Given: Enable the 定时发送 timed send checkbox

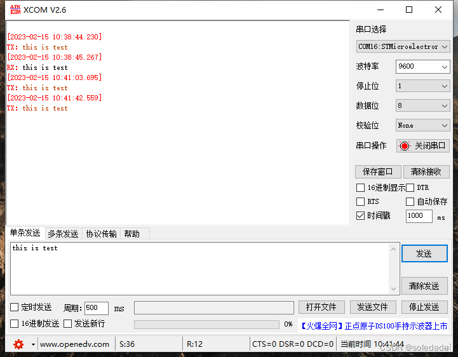Looking at the screenshot, I should 15,307.
